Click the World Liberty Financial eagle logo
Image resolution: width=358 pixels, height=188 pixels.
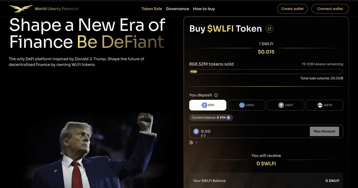pyautogui.click(x=21, y=9)
